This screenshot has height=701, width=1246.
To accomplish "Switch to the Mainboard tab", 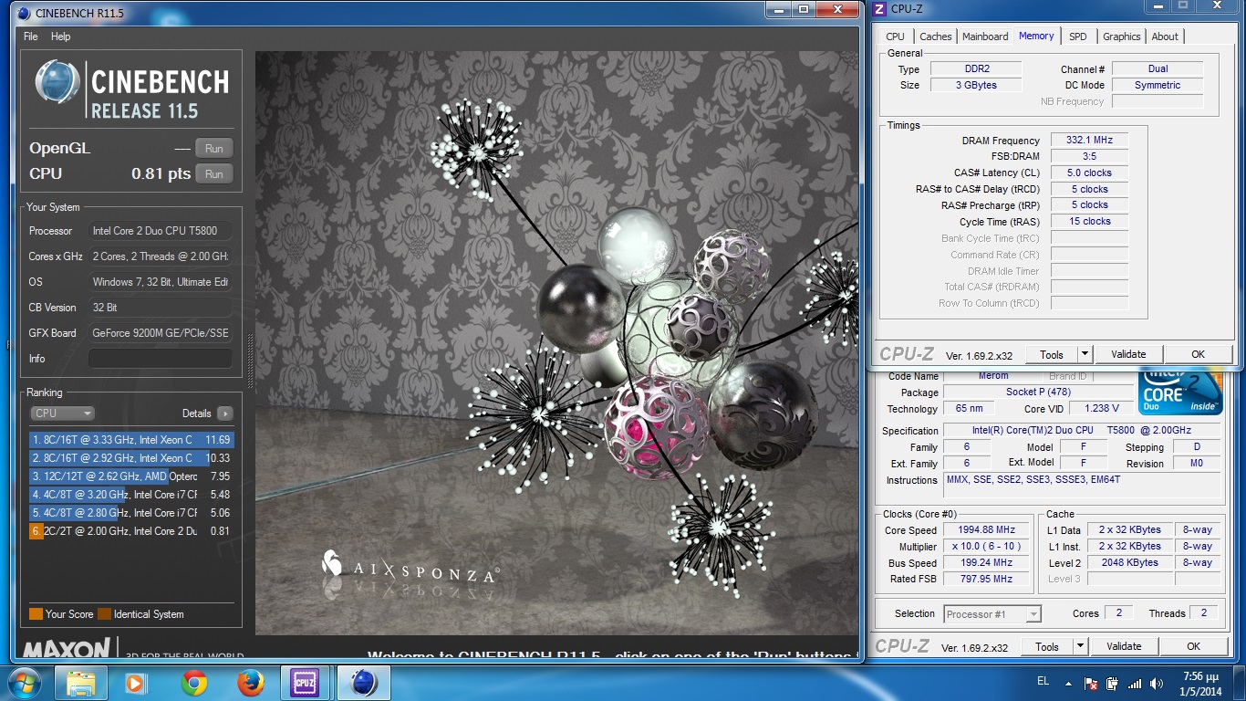I will (985, 37).
